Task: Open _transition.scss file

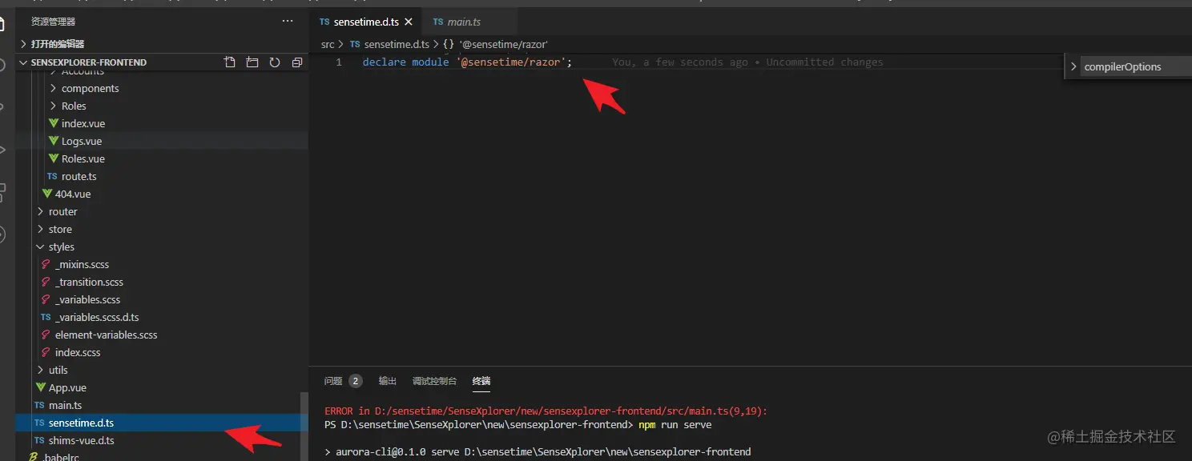Action: 162,282
